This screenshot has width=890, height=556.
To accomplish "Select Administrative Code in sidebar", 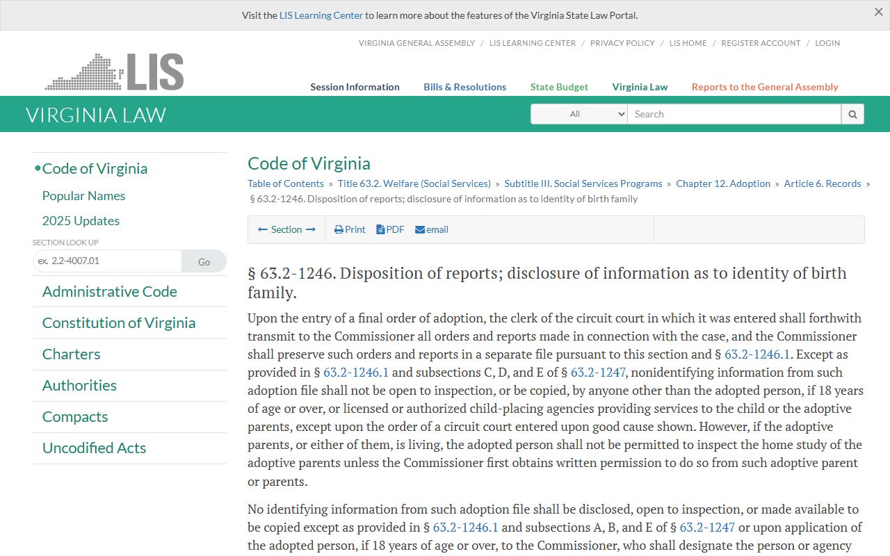I will tap(110, 291).
